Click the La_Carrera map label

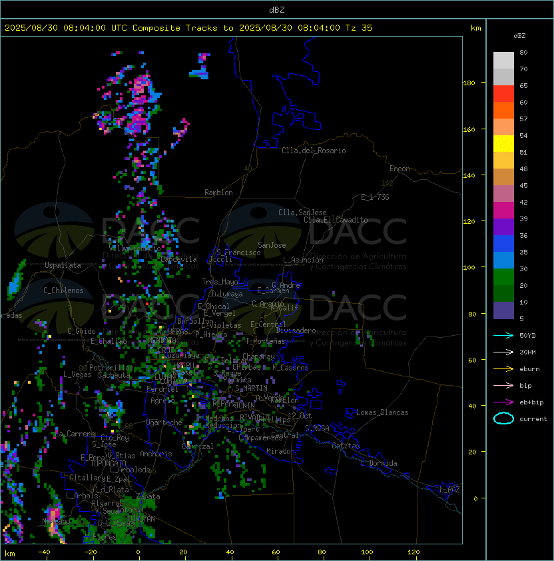[x=75, y=434]
